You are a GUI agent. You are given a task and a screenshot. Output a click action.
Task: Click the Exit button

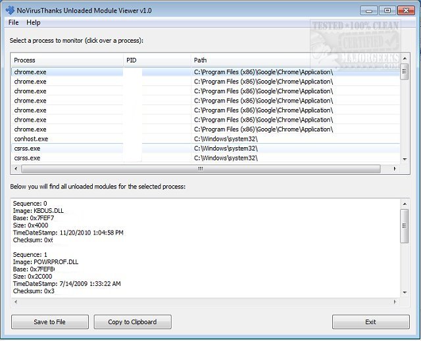pyautogui.click(x=370, y=322)
